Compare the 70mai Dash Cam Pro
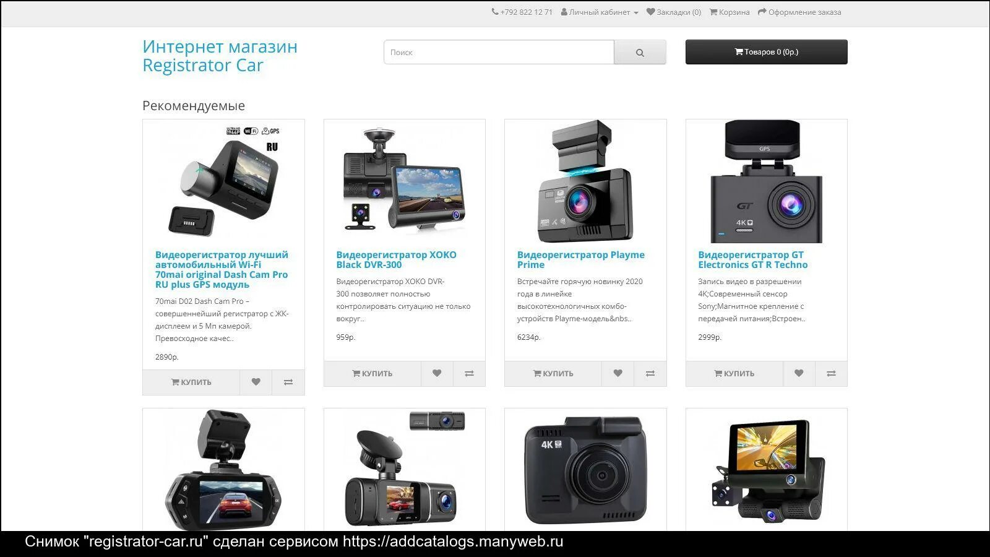 click(288, 382)
